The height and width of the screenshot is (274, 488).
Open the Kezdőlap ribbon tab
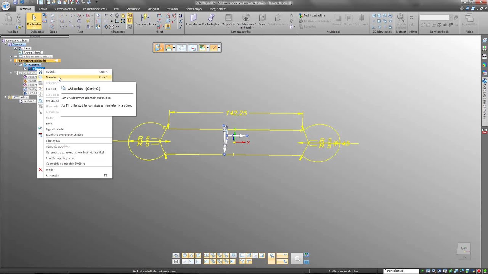click(x=26, y=9)
